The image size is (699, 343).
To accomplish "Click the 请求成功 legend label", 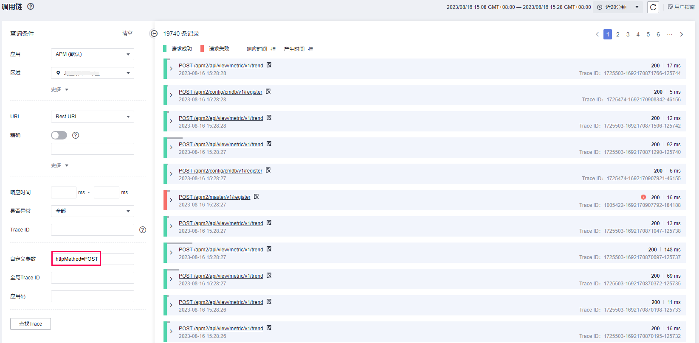I will (182, 49).
